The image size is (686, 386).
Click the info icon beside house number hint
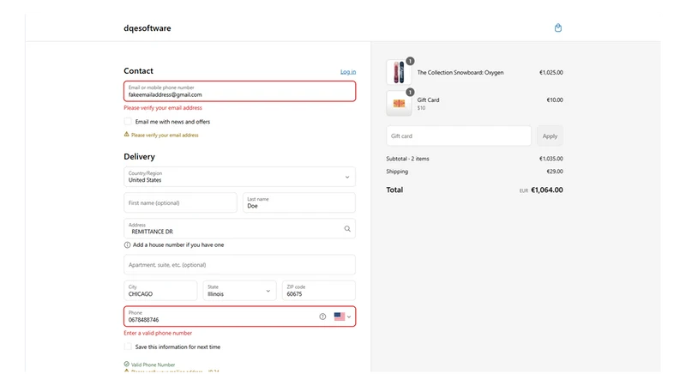pos(127,245)
